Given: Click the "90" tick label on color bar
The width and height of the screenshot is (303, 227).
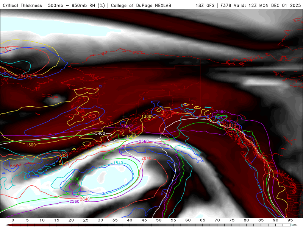Looking at the screenshot, I should pyautogui.click(x=276, y=220).
